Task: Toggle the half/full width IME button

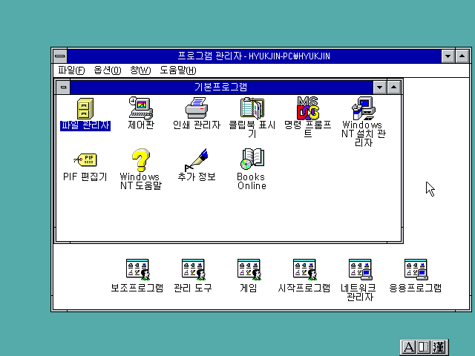Action: click(x=424, y=347)
